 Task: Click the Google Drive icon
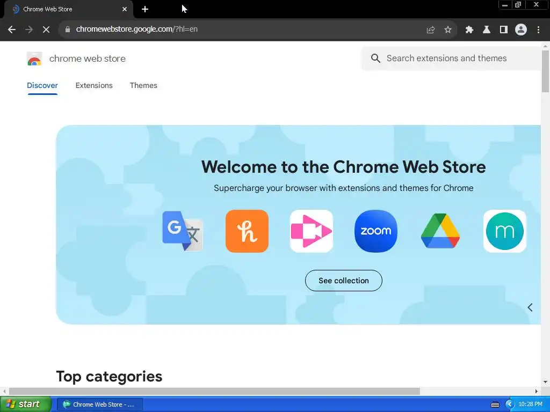(x=440, y=231)
